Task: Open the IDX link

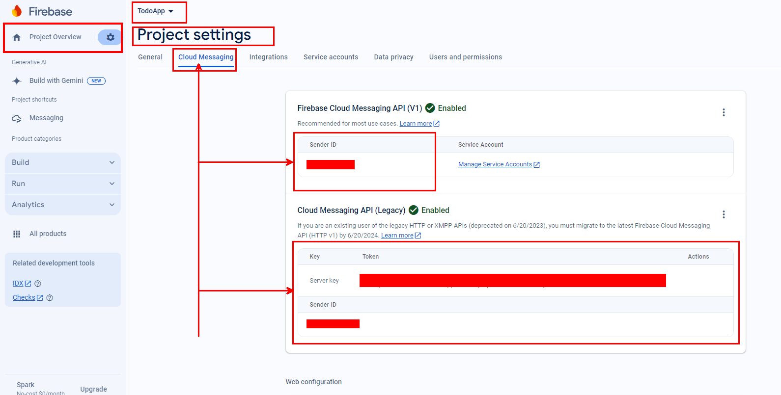Action: [x=18, y=284]
